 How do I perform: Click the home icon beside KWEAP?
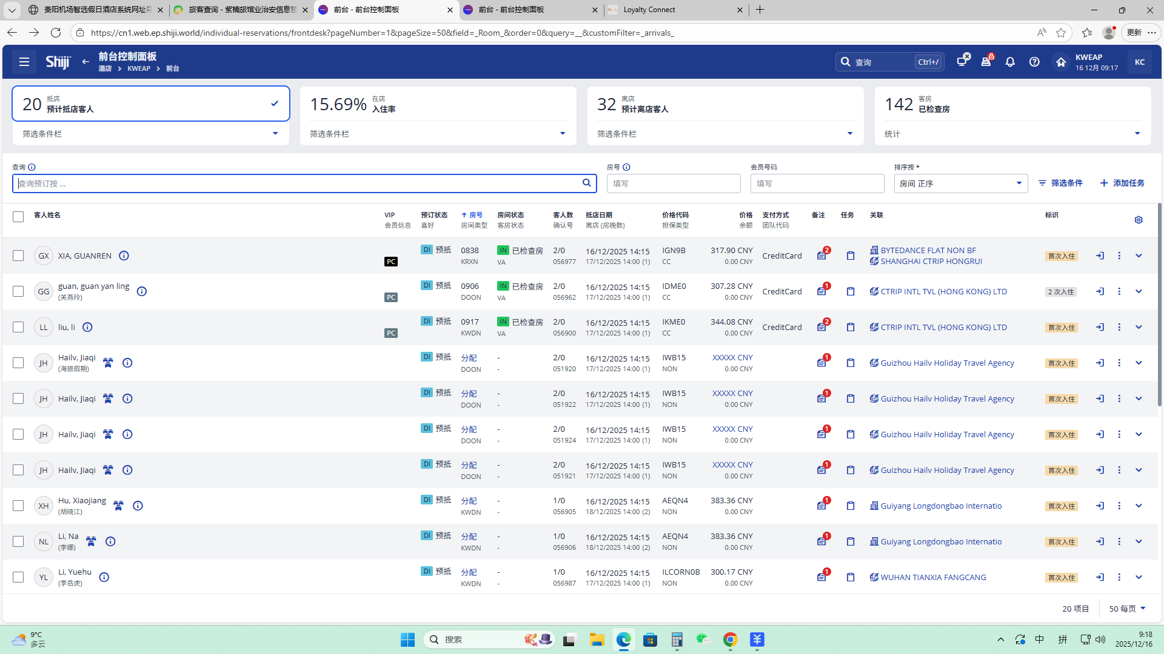point(1060,62)
